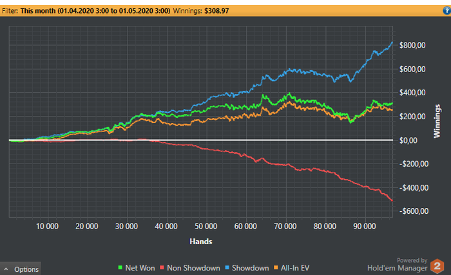451x275 pixels.
Task: Click the -$600,00 axis label
Action: 414,211
